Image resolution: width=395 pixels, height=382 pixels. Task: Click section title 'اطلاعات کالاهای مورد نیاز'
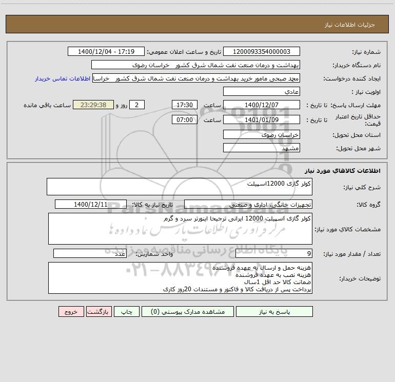343,171
